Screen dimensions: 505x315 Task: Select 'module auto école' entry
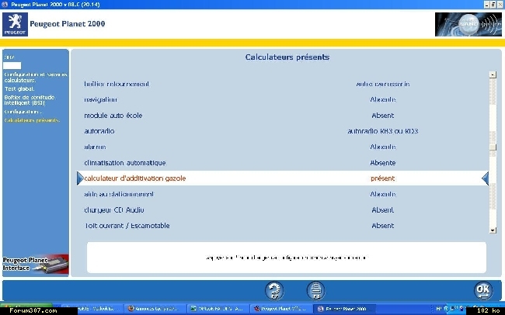tap(113, 116)
